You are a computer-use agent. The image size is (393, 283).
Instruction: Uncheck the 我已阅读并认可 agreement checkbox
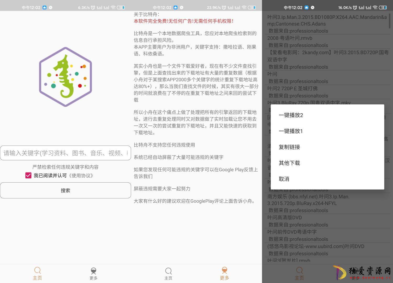(28, 175)
